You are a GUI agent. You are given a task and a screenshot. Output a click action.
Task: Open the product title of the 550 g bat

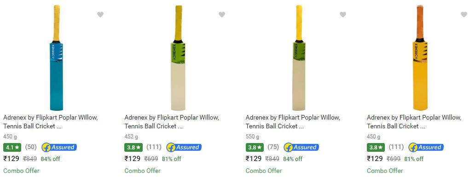[x=293, y=122]
